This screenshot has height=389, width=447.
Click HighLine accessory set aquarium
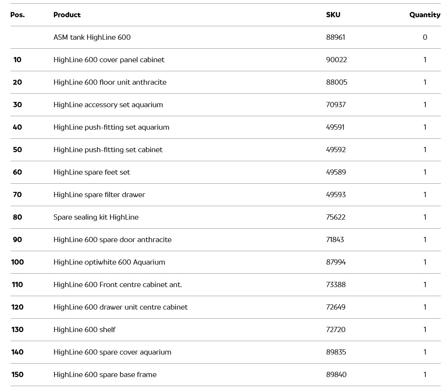108,105
